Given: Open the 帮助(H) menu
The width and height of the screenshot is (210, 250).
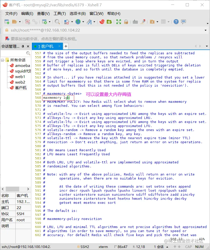Looking at the screenshot, I should pos(114,14).
